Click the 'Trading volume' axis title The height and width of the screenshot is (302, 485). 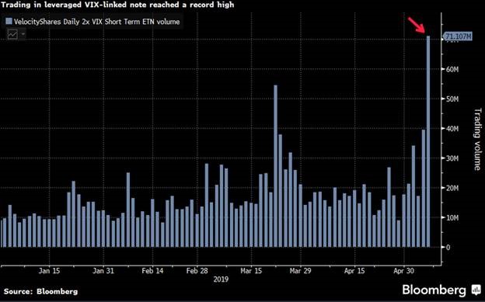(x=477, y=139)
